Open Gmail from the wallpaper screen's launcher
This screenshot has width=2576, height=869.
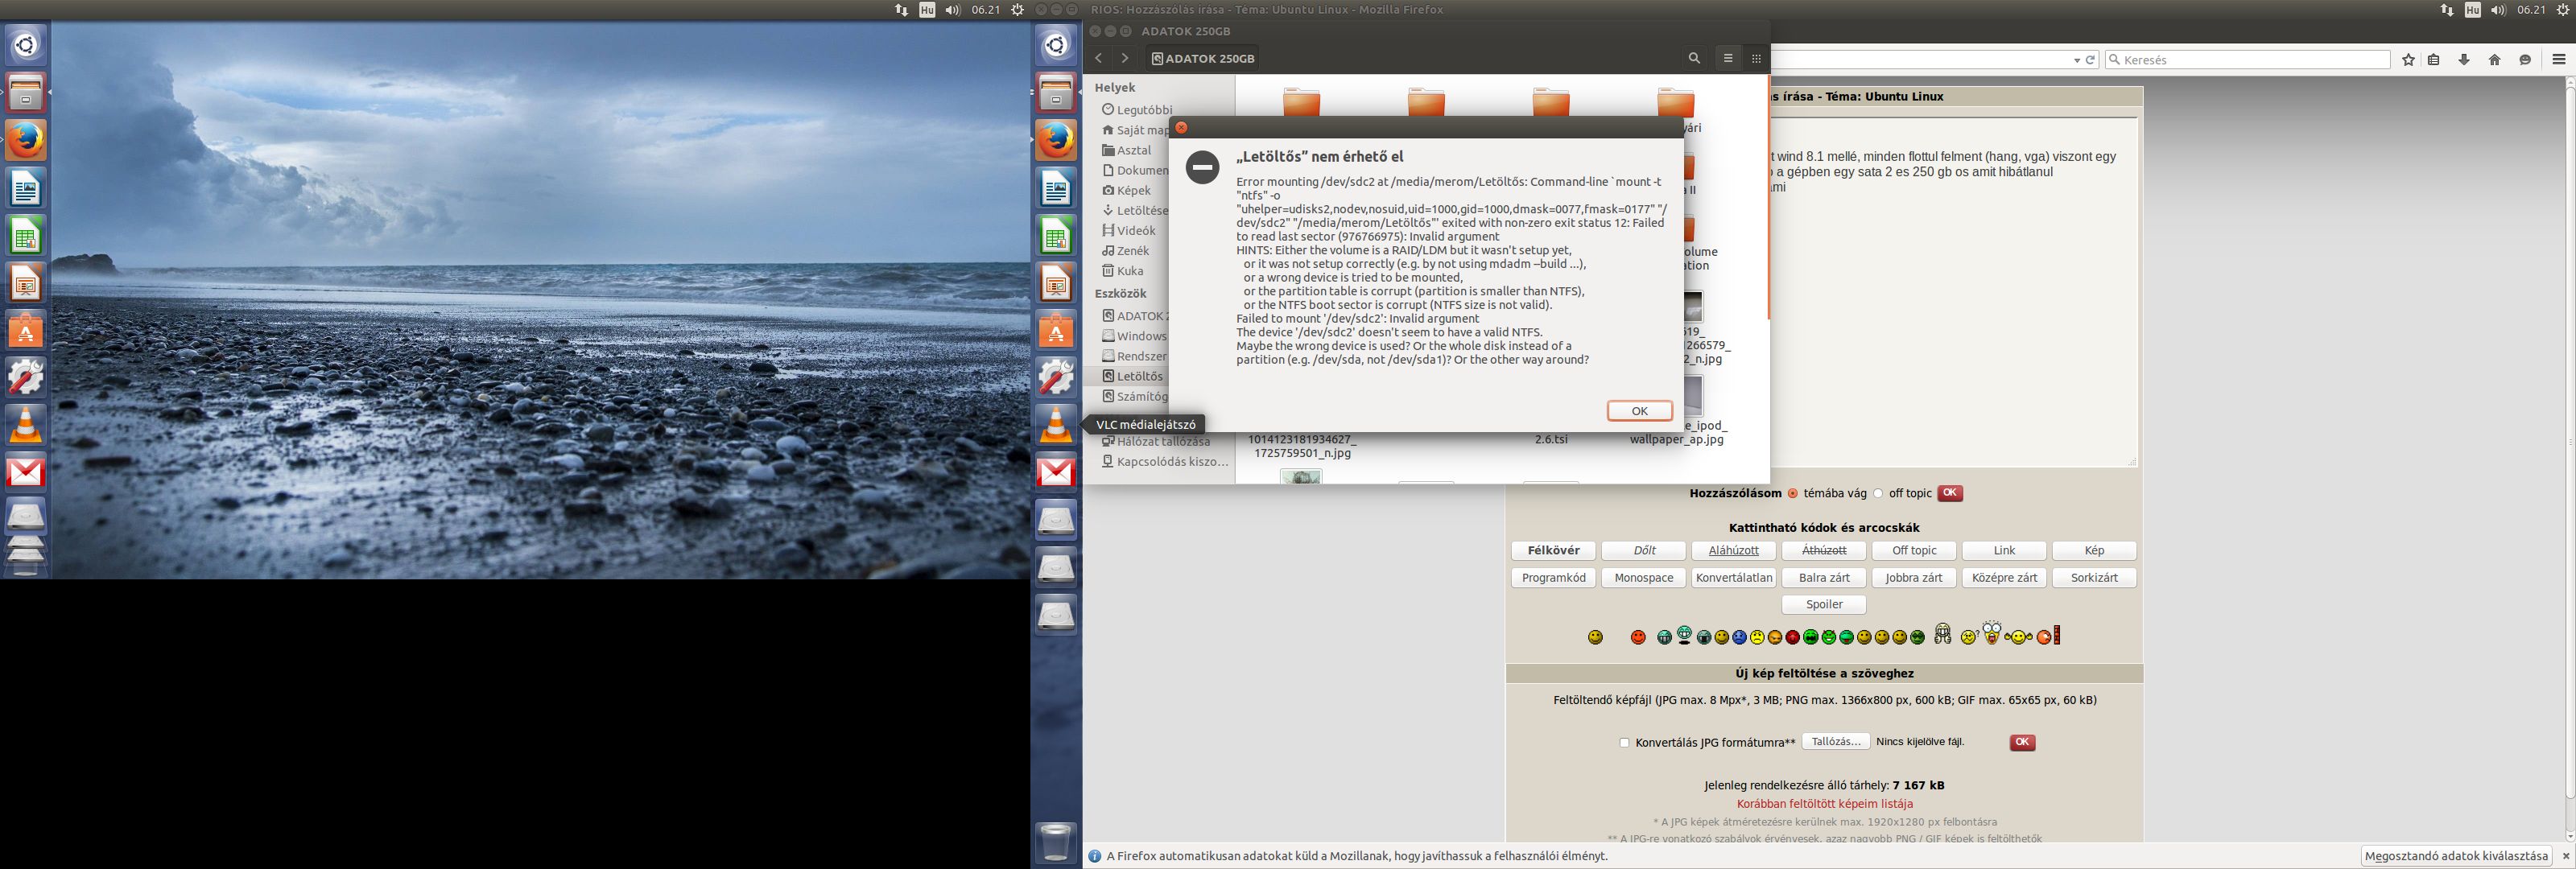pyautogui.click(x=26, y=472)
